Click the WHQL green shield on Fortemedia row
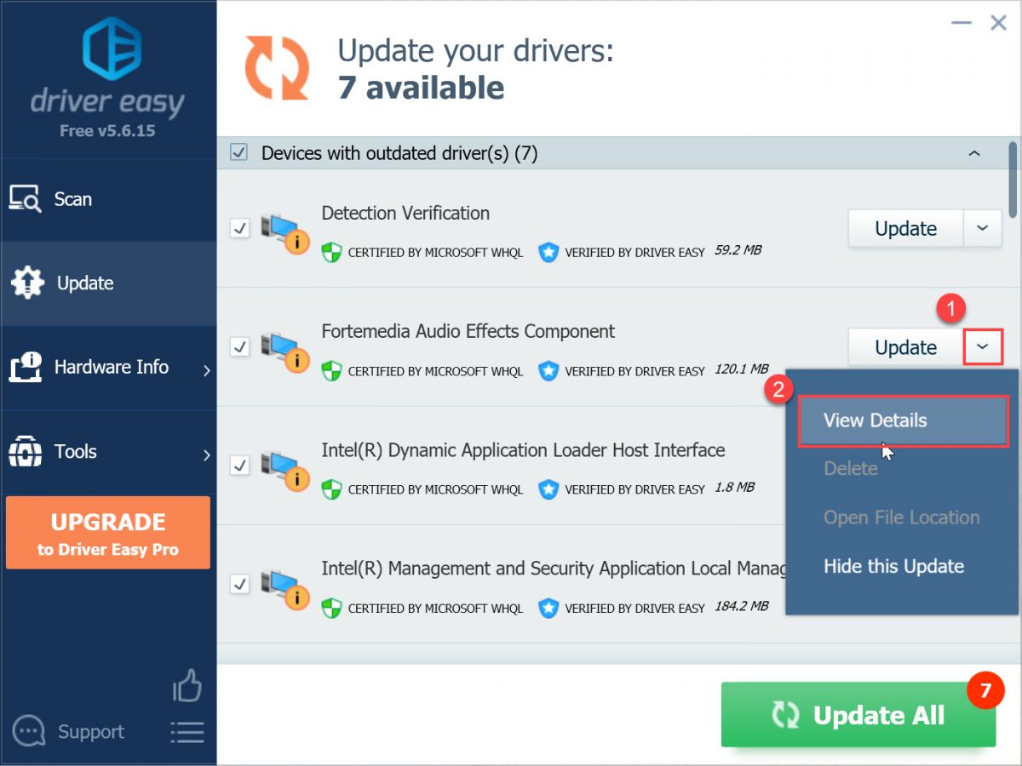Image resolution: width=1022 pixels, height=766 pixels. coord(330,371)
